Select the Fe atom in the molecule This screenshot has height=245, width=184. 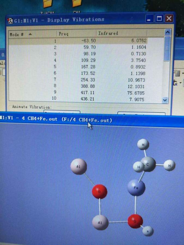136,188
